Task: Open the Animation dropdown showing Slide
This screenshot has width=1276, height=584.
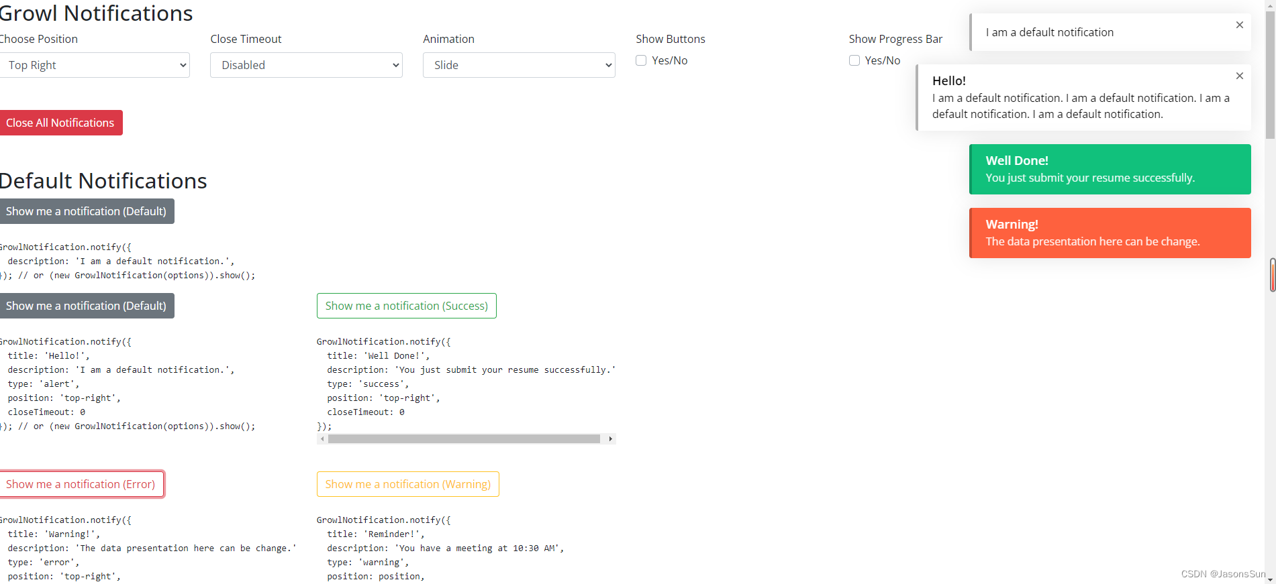Action: [x=519, y=65]
